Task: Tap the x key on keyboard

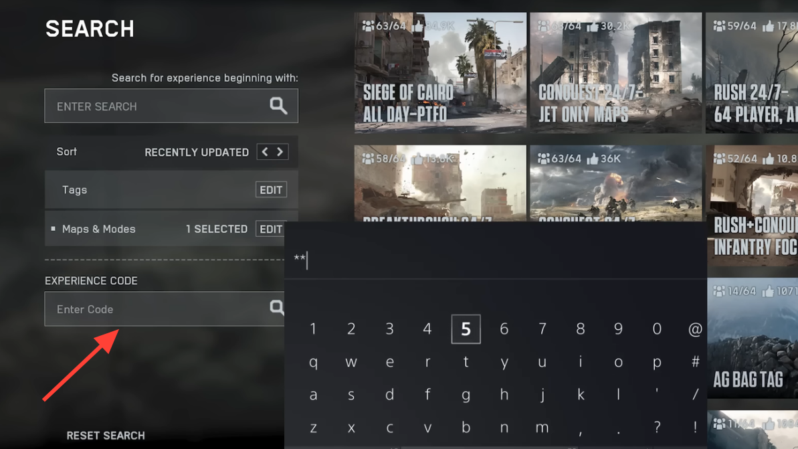Action: [x=351, y=428]
